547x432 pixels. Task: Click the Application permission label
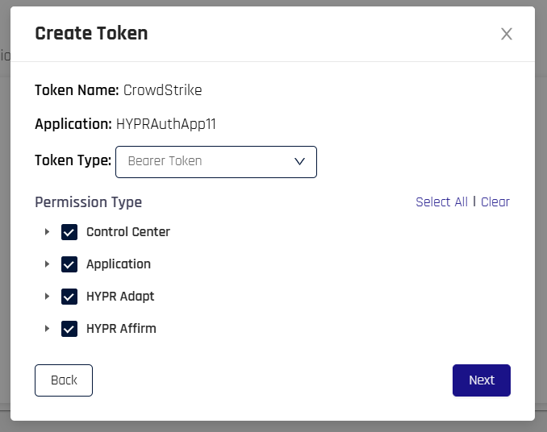119,264
